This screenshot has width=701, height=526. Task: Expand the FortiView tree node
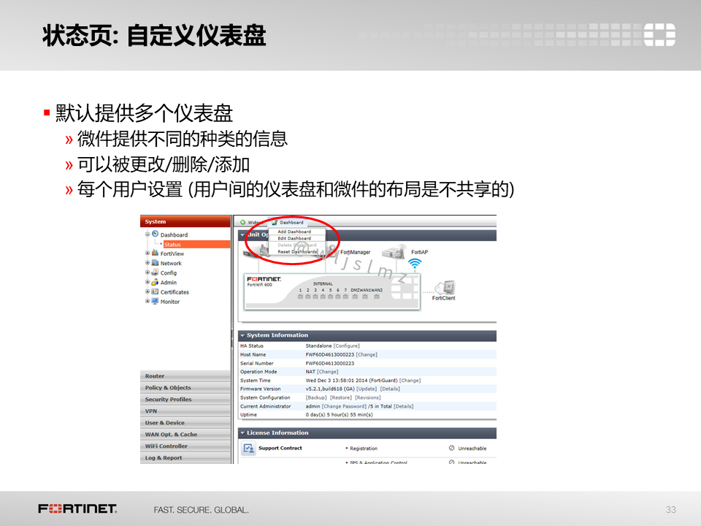tap(147, 254)
